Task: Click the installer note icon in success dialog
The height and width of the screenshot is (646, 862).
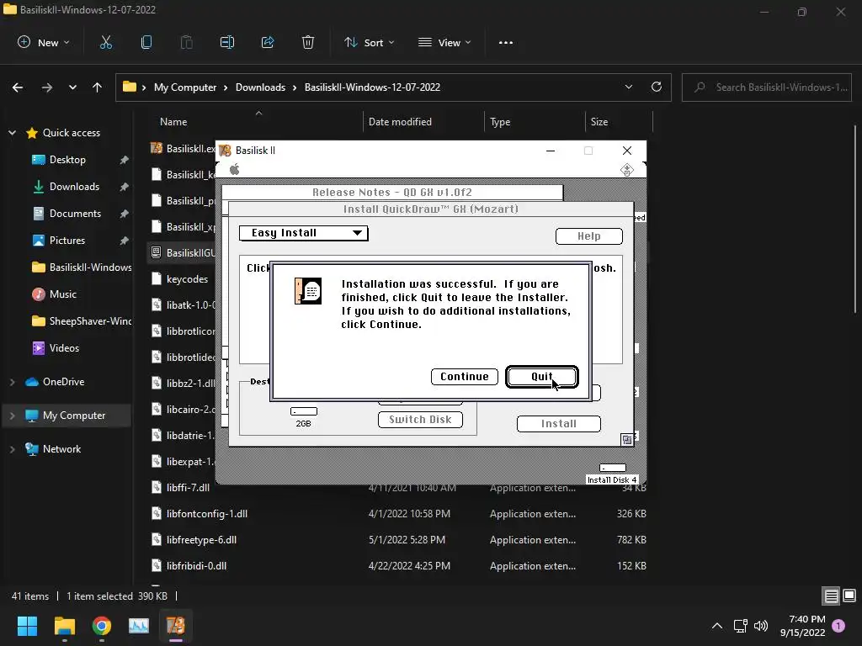Action: pos(308,290)
